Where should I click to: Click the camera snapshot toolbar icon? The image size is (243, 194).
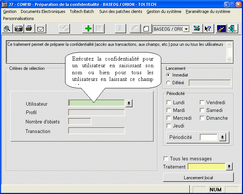[x=18, y=29]
